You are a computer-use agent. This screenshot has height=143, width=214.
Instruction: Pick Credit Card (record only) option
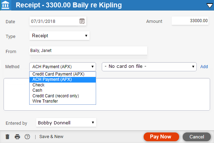click(x=56, y=96)
